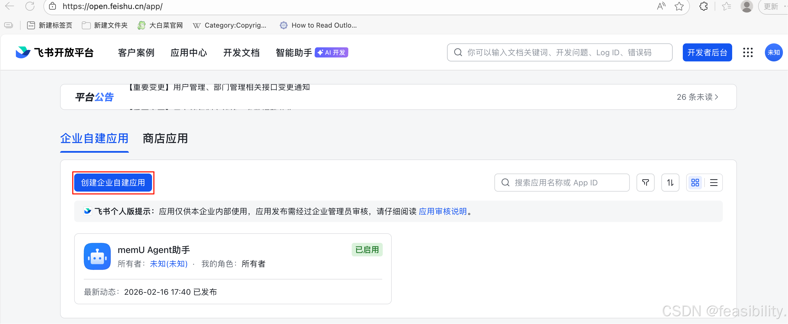The width and height of the screenshot is (788, 324).
Task: Click the search magnifier in the top search bar
Action: (x=458, y=52)
